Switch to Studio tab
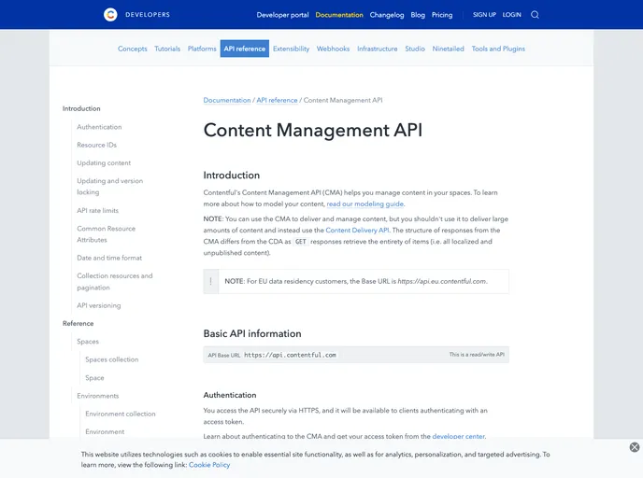This screenshot has height=478, width=643. tap(415, 49)
